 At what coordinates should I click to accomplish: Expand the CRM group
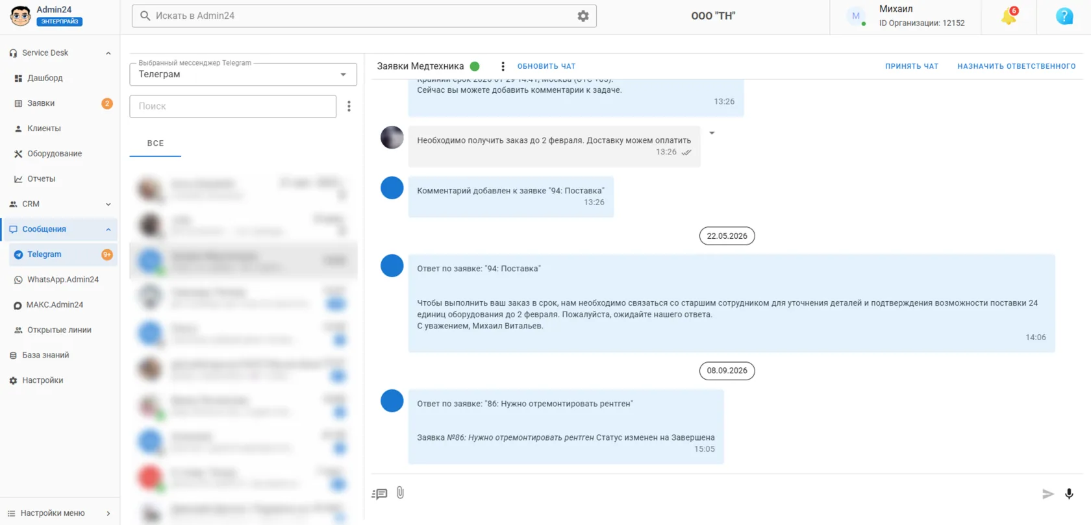tap(108, 204)
